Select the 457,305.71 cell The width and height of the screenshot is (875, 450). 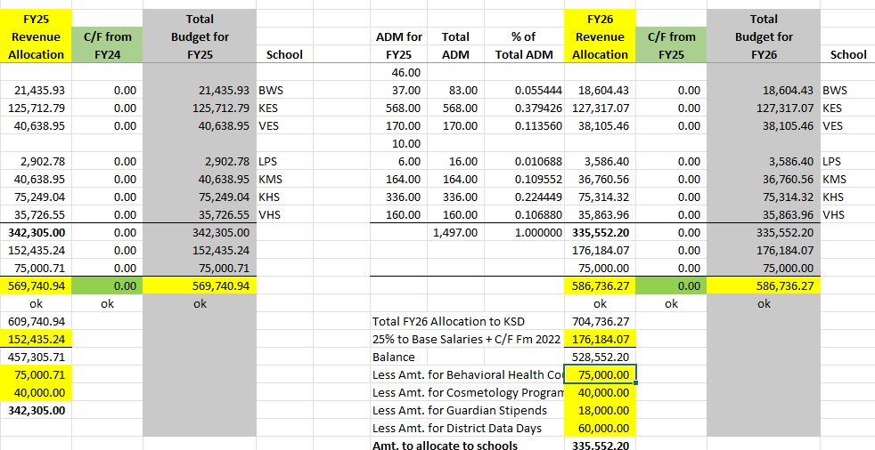click(37, 357)
